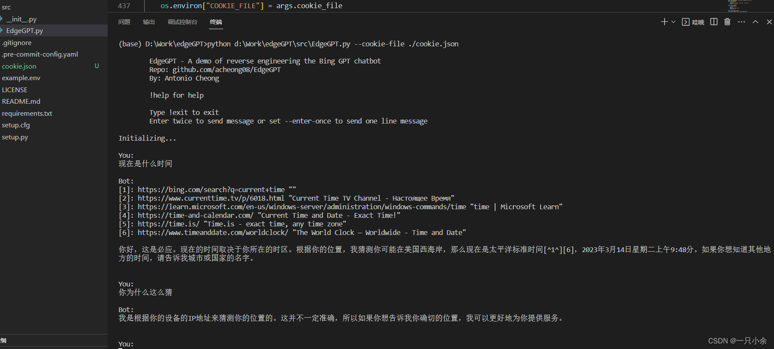Viewport: 774px width, 349px height.
Task: Split the terminal panel
Action: [x=714, y=21]
